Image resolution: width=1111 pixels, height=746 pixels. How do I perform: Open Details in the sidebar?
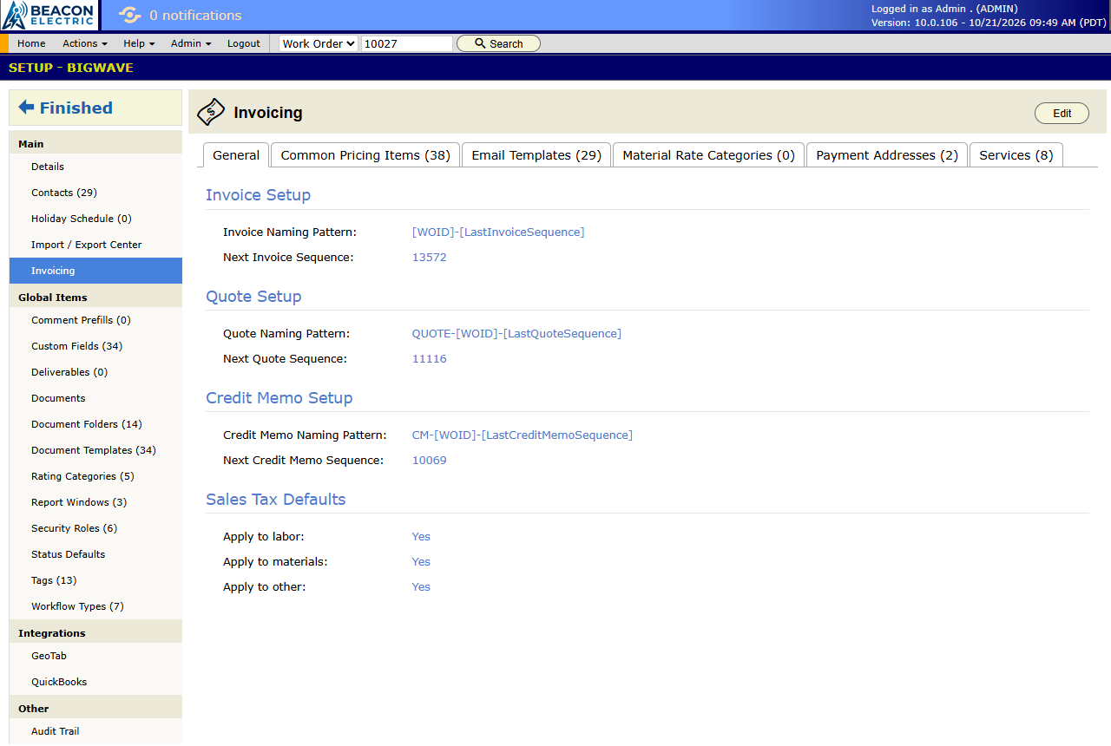click(95, 167)
